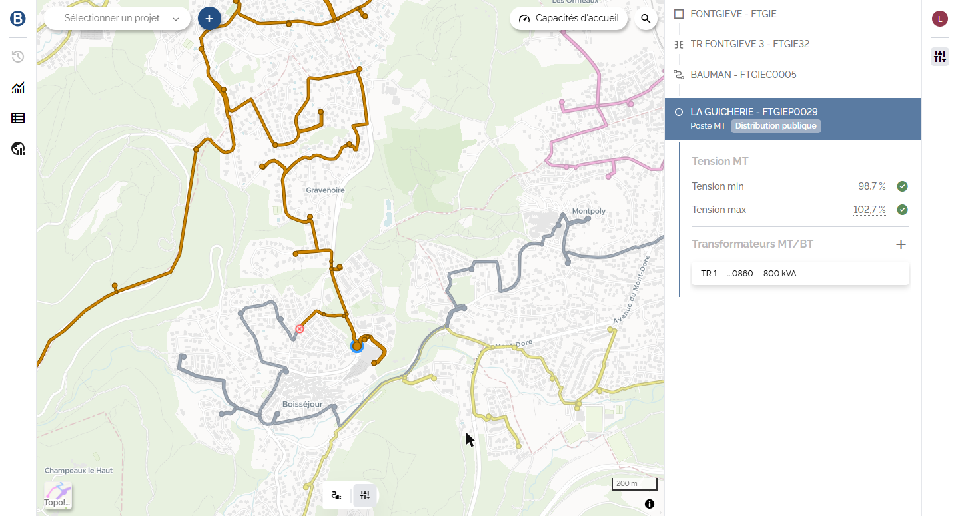Click the feeder icon beside BAUMAN
This screenshot has height=516, width=958.
pos(679,75)
